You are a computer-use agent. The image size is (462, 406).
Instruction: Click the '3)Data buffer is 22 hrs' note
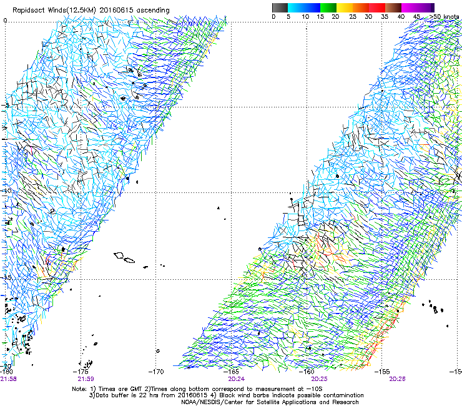pyautogui.click(x=125, y=395)
